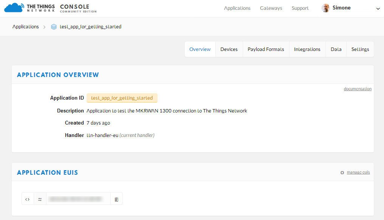Click the manage euis gear icon
This screenshot has height=220, width=384.
342,172
